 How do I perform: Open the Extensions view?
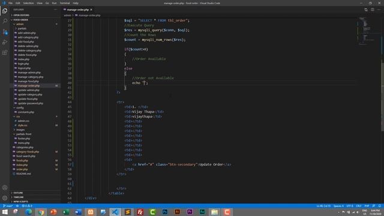pyautogui.click(x=5, y=53)
